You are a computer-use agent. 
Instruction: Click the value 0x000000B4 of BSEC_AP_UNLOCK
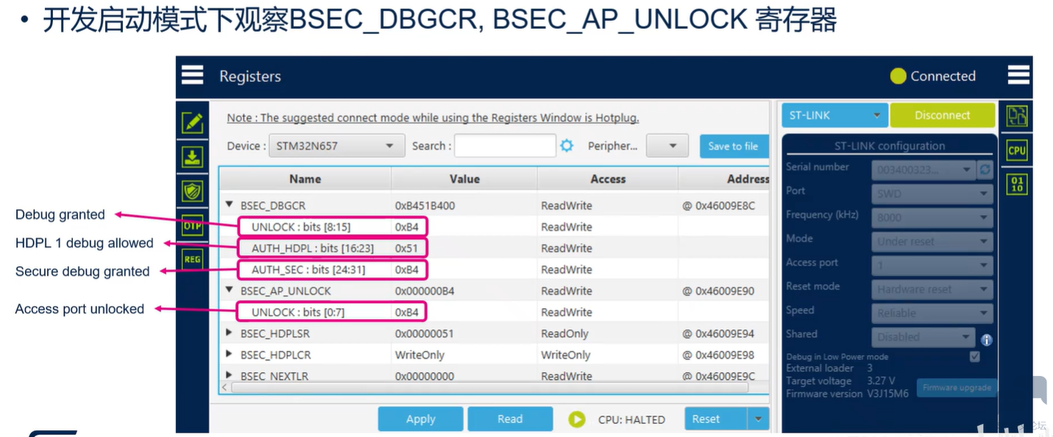coord(425,291)
